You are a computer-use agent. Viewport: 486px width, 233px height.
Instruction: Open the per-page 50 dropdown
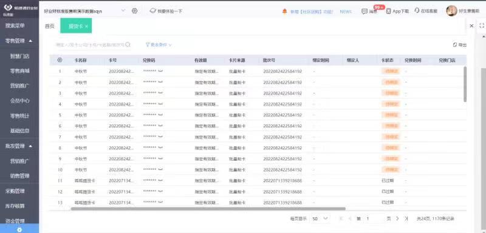[x=320, y=218]
